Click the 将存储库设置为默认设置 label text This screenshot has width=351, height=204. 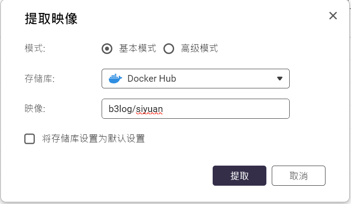tap(94, 139)
